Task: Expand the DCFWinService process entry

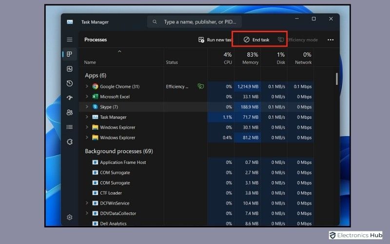Action: (x=87, y=203)
